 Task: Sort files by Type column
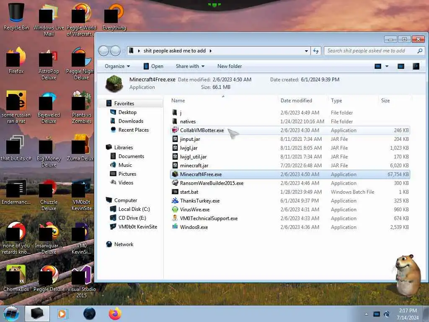click(353, 101)
